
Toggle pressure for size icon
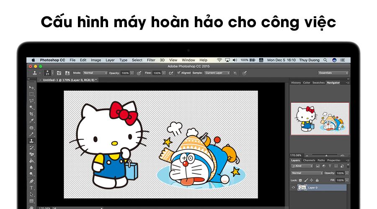coord(244,73)
